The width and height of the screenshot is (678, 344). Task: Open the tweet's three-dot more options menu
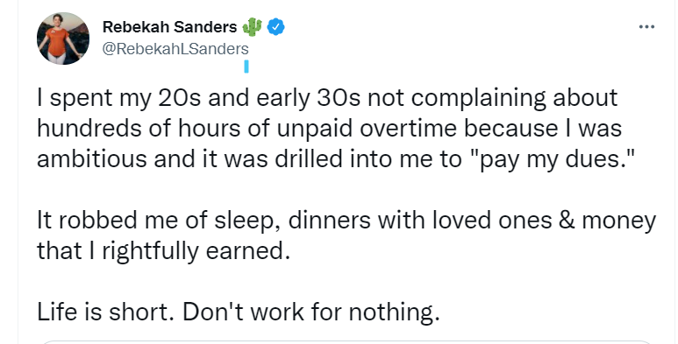(x=646, y=27)
